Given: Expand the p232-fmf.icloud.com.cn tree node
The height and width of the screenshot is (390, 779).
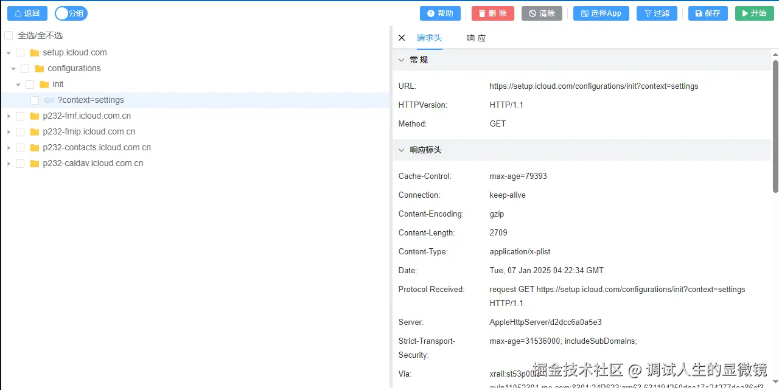Looking at the screenshot, I should point(8,116).
